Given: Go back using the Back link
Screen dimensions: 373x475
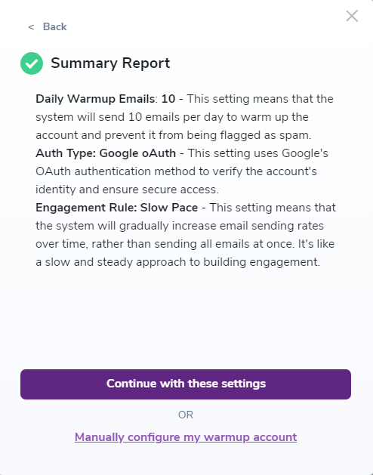Looking at the screenshot, I should (54, 26).
